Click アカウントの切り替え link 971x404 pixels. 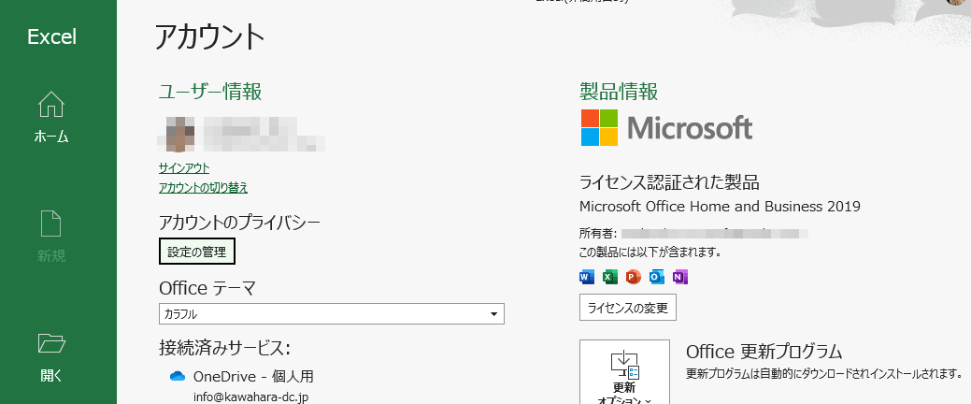click(203, 188)
